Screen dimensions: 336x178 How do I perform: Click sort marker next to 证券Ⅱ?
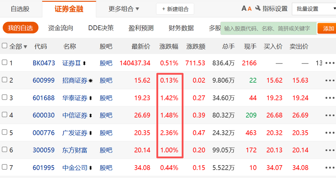pyautogui.click(x=84, y=63)
